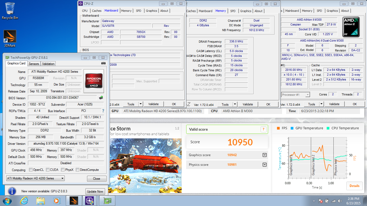Click the AMD Athlon II X2 logo
Screen dimensions: 367x206
[x=351, y=27]
